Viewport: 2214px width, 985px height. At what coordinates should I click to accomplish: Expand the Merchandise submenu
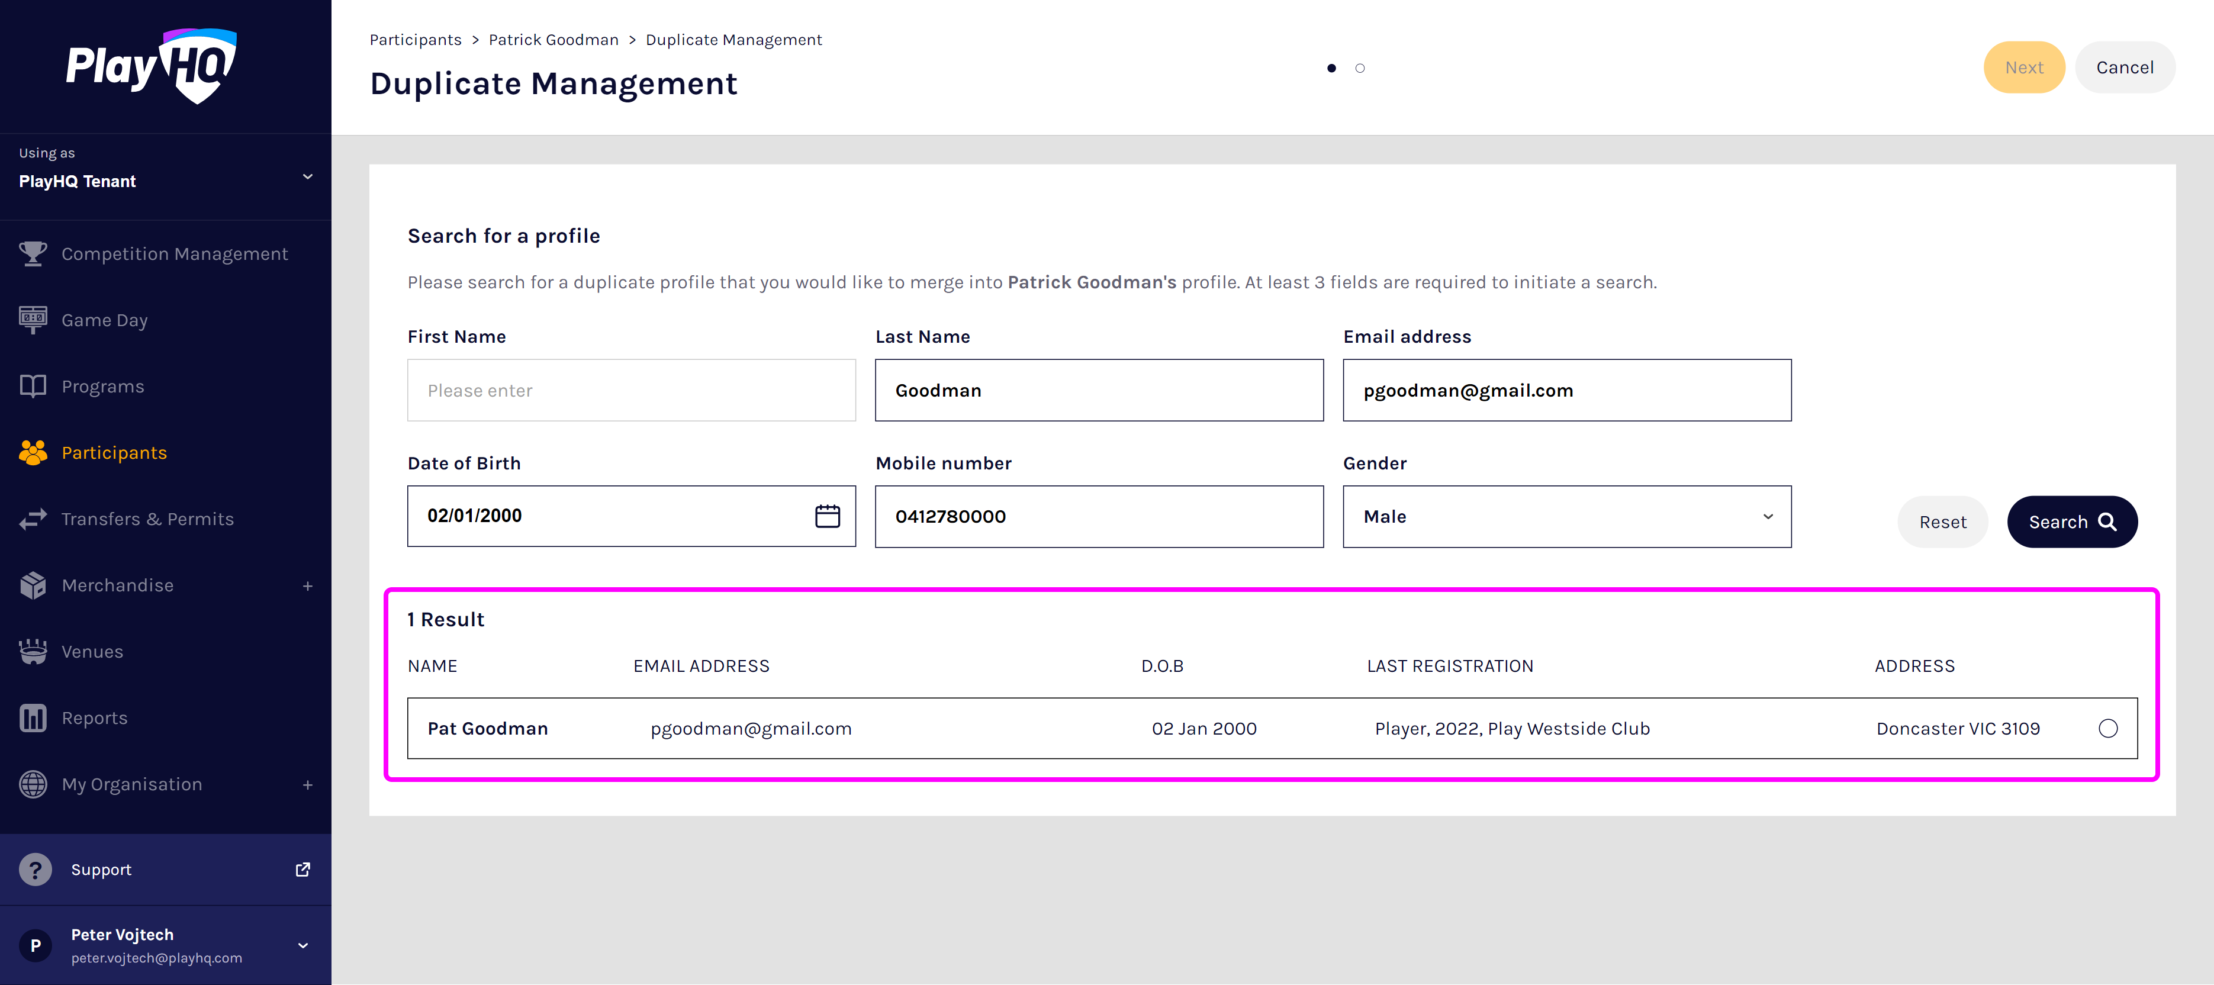tap(307, 586)
